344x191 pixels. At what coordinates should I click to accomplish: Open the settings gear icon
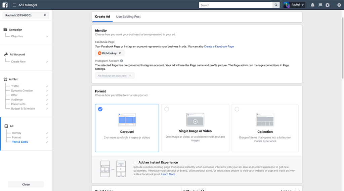328,5
